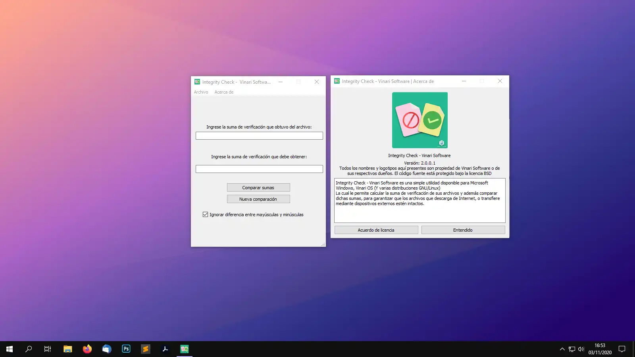Click the 'que debe obtener' label
This screenshot has height=357, width=635.
coord(259,157)
